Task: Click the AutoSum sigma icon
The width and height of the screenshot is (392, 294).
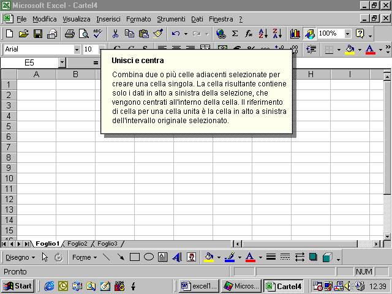Action: [x=235, y=34]
